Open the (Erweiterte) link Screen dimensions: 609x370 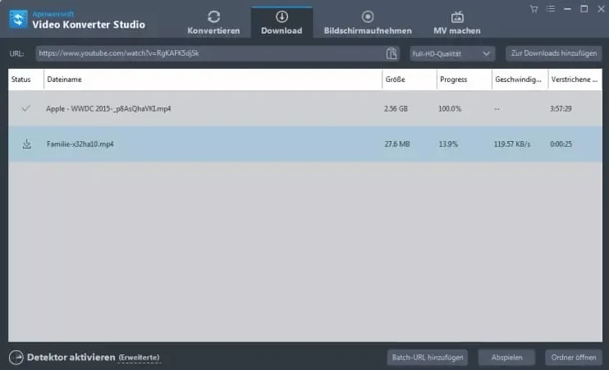[139, 358]
